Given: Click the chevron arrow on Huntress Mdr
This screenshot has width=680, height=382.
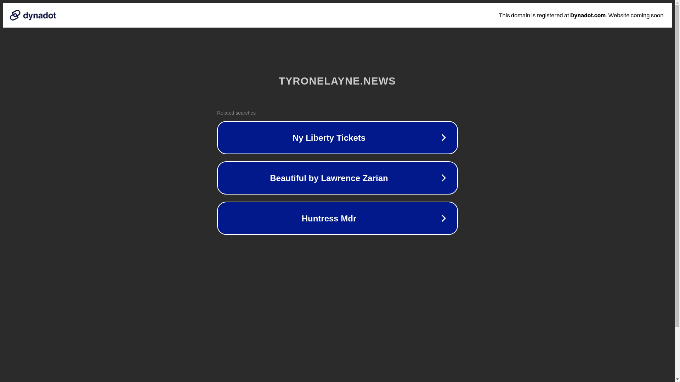Looking at the screenshot, I should 443,218.
